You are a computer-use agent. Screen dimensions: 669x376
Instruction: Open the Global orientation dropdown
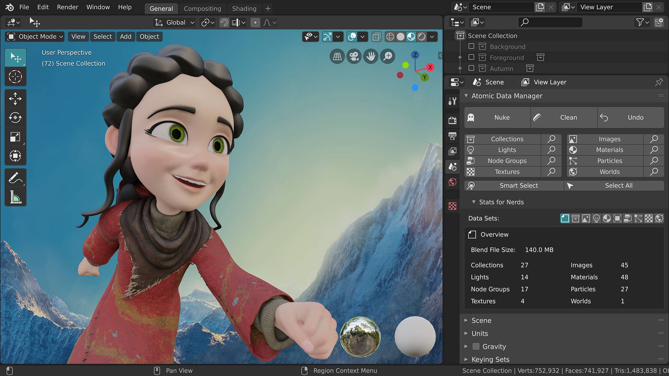click(x=174, y=23)
